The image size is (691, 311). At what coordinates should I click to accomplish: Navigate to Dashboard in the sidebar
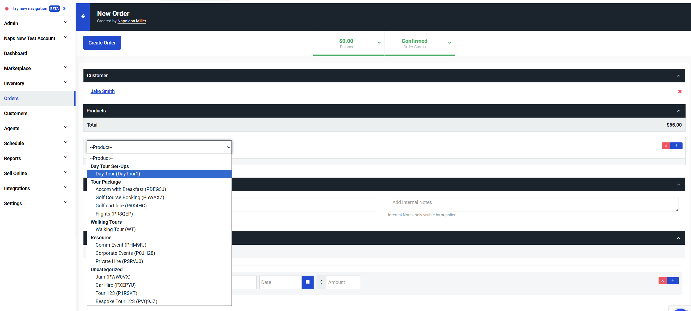[x=16, y=53]
